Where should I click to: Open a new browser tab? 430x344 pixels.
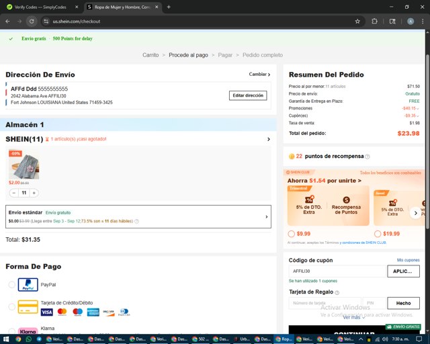[169, 7]
